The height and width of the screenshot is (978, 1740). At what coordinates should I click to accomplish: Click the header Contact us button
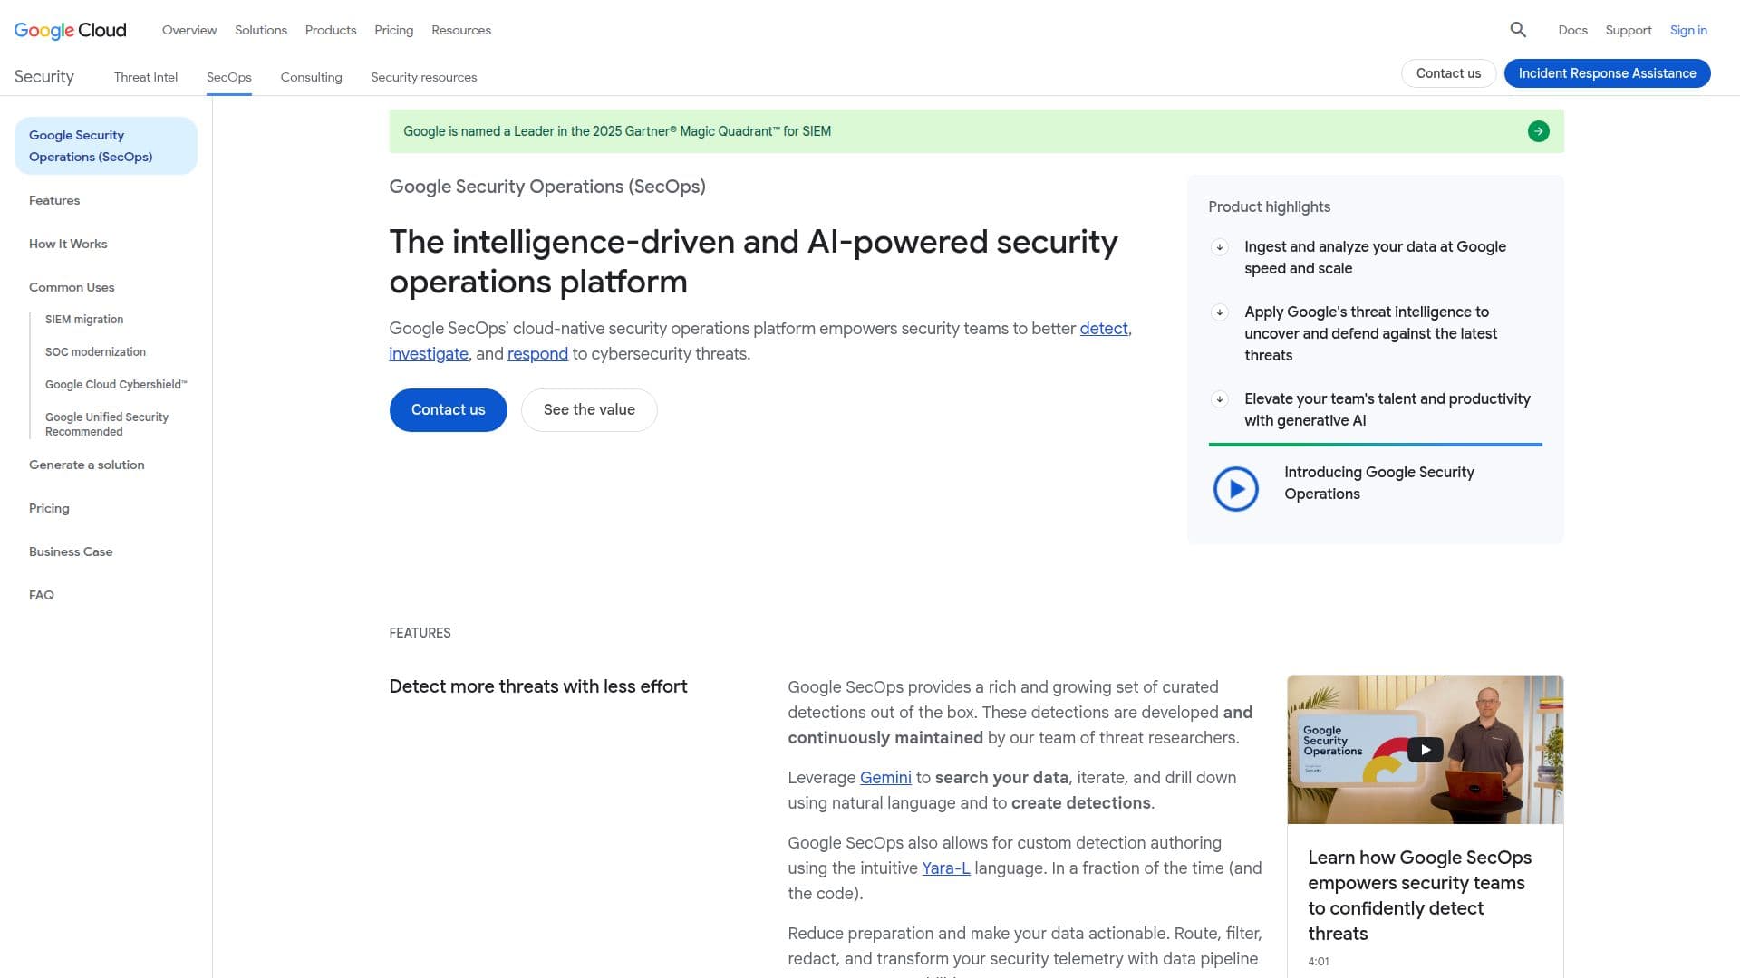tap(1448, 73)
